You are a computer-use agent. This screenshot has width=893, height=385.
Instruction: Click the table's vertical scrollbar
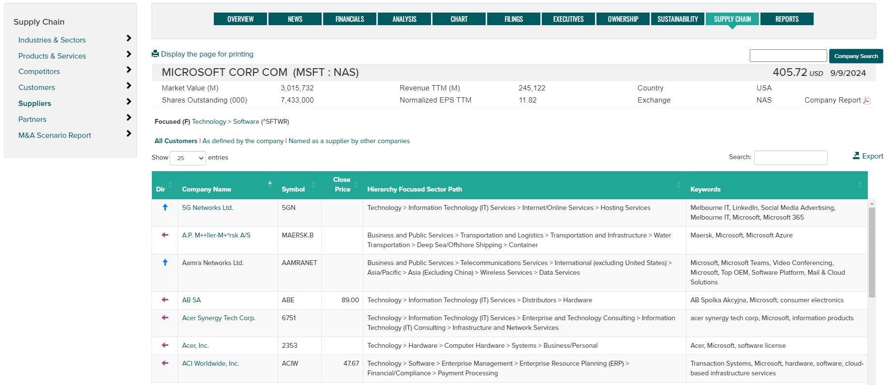coord(872,252)
